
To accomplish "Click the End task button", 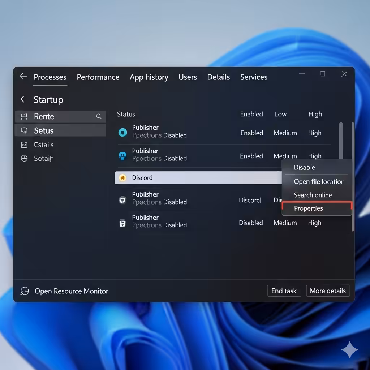I will [x=284, y=291].
